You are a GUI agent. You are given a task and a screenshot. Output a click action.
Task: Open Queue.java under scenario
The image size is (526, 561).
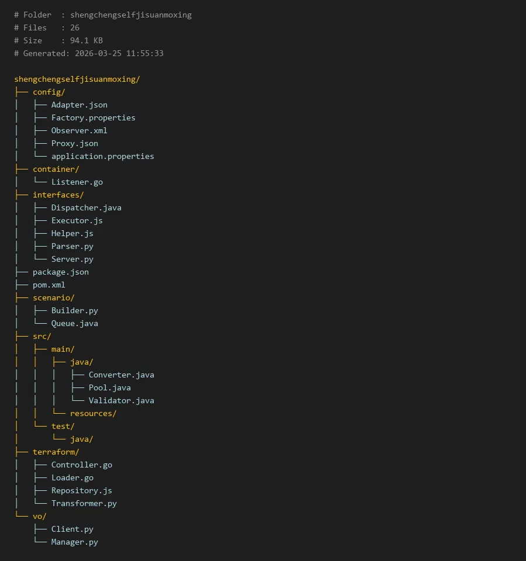click(74, 324)
